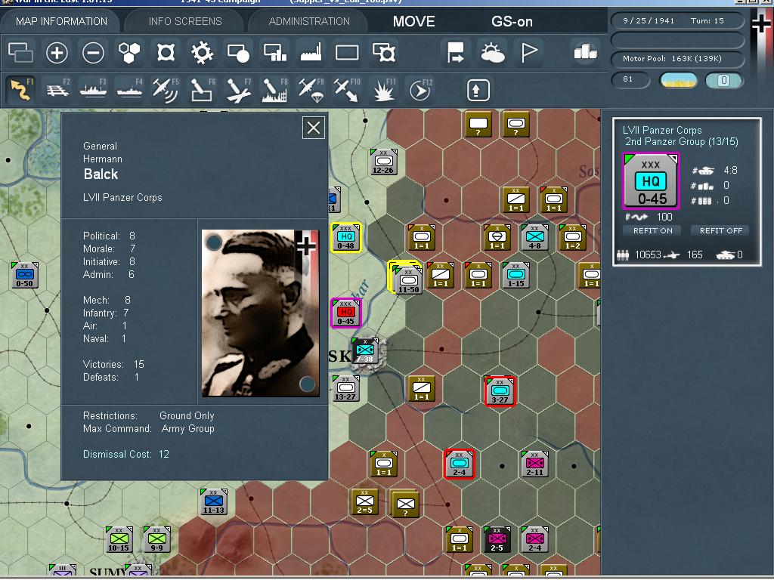Select the 0-50 unit counter on left

coord(25,275)
